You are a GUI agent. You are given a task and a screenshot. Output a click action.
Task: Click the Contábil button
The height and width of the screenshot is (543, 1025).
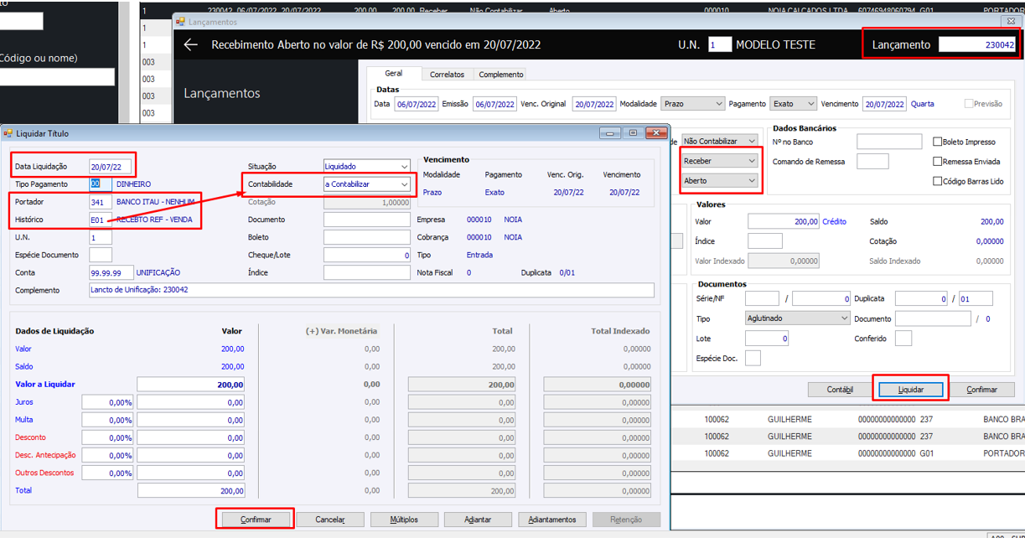840,390
